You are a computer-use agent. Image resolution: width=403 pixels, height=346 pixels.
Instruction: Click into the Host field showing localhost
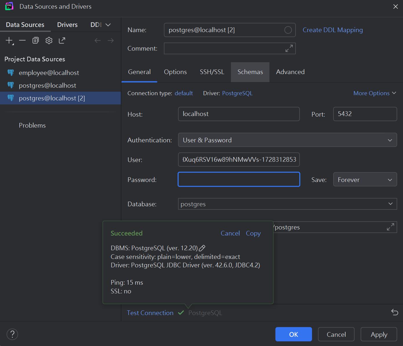pos(239,114)
